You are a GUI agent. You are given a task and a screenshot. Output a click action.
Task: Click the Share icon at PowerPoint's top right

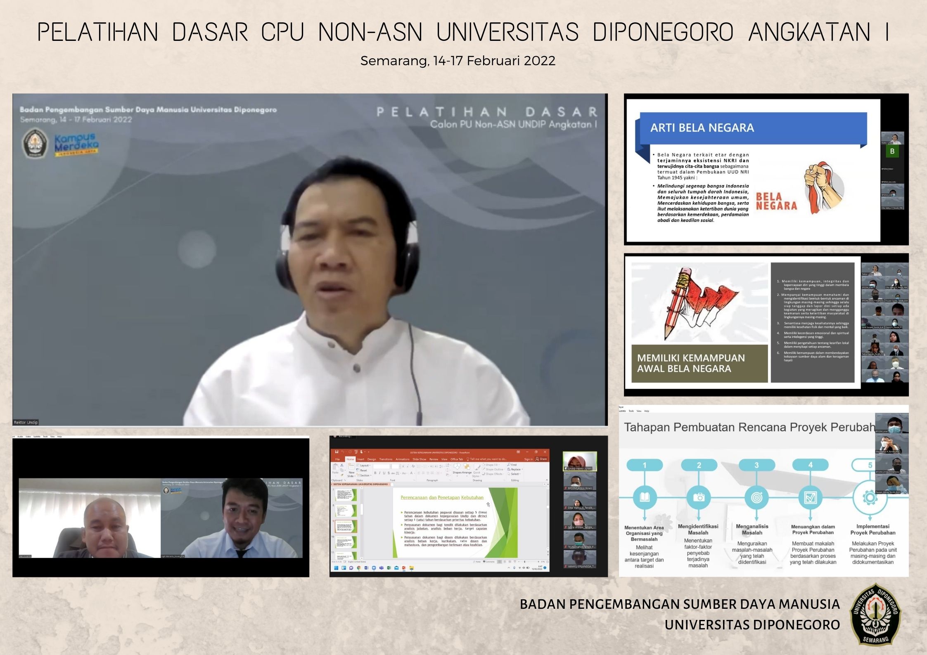coord(541,459)
